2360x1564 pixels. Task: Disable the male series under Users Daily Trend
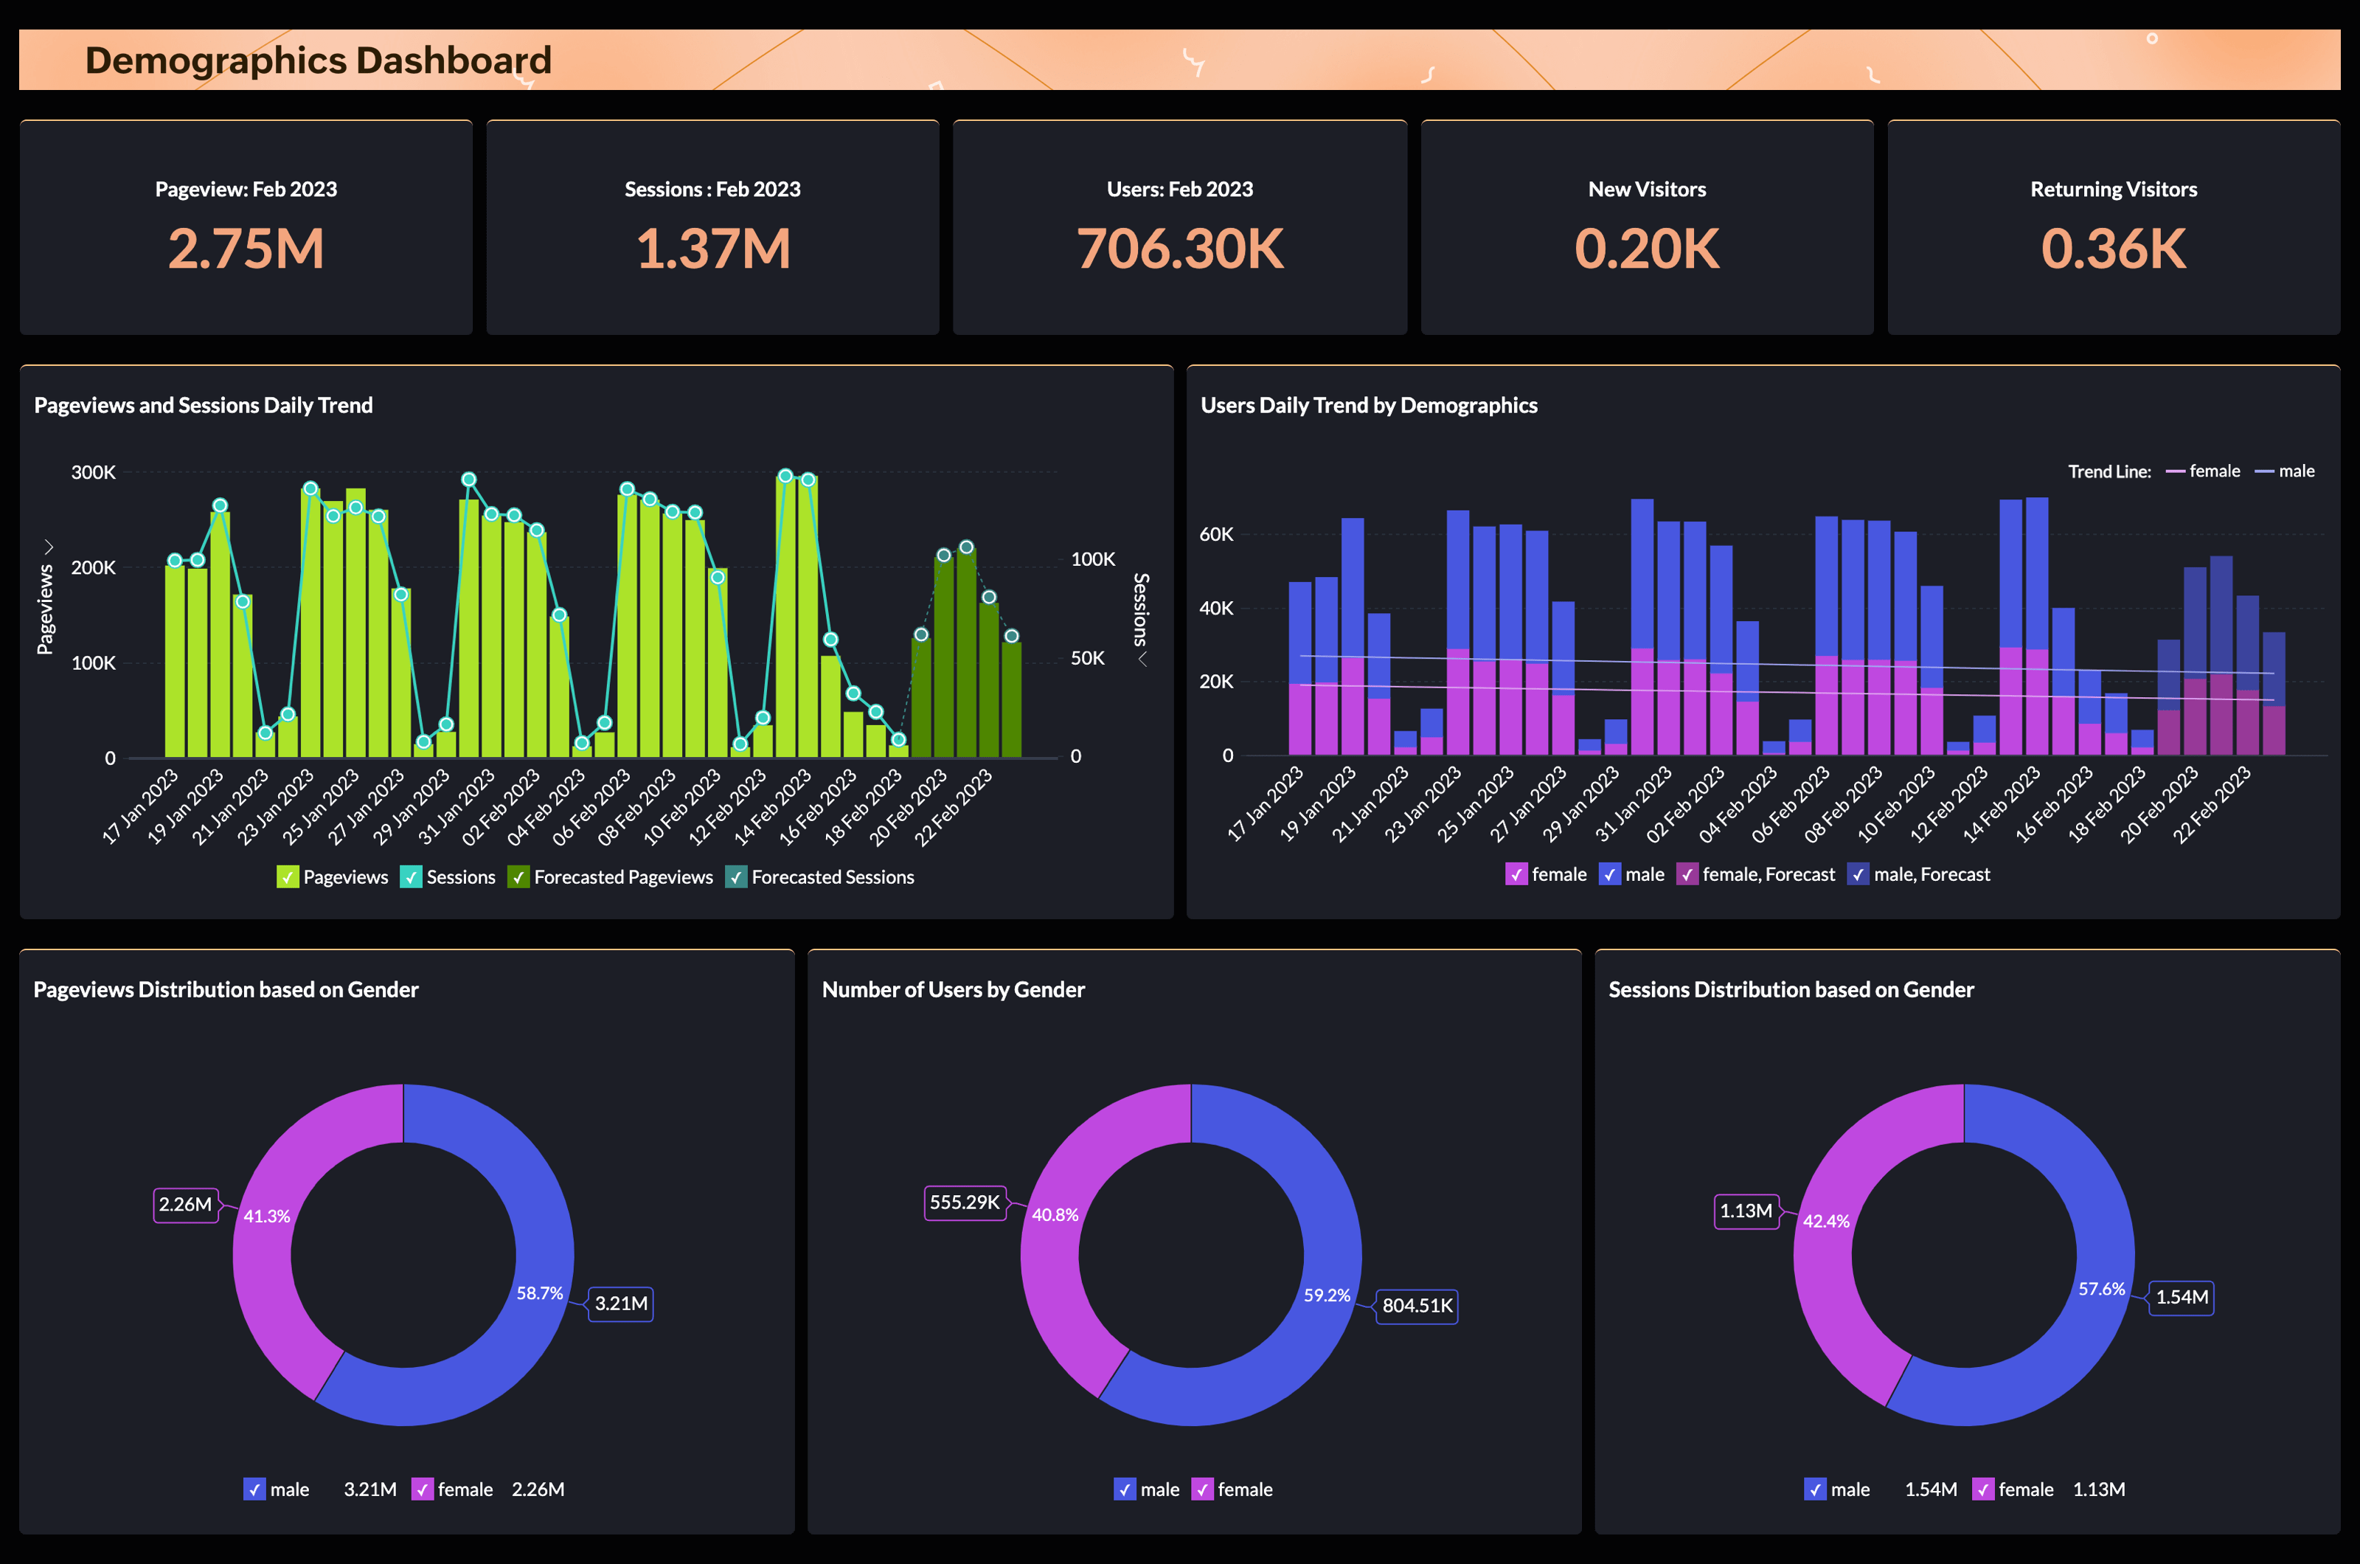1610,873
